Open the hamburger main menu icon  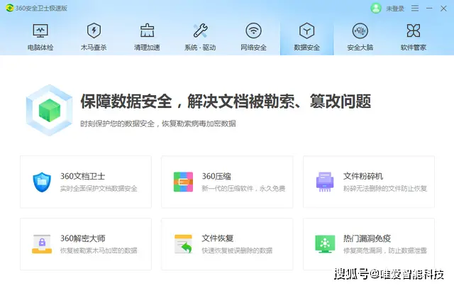(415, 8)
